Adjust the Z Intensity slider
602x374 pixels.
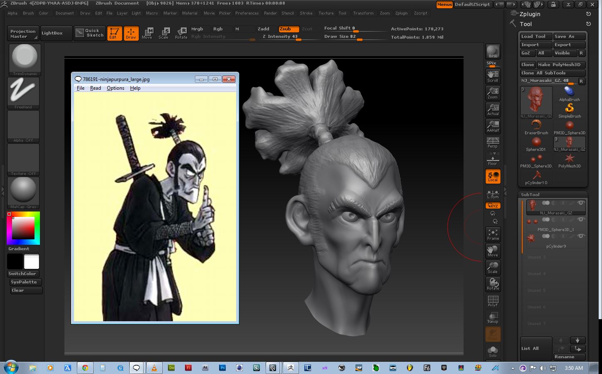[283, 37]
